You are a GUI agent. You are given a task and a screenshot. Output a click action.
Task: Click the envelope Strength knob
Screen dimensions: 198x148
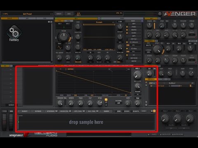pos(60,103)
